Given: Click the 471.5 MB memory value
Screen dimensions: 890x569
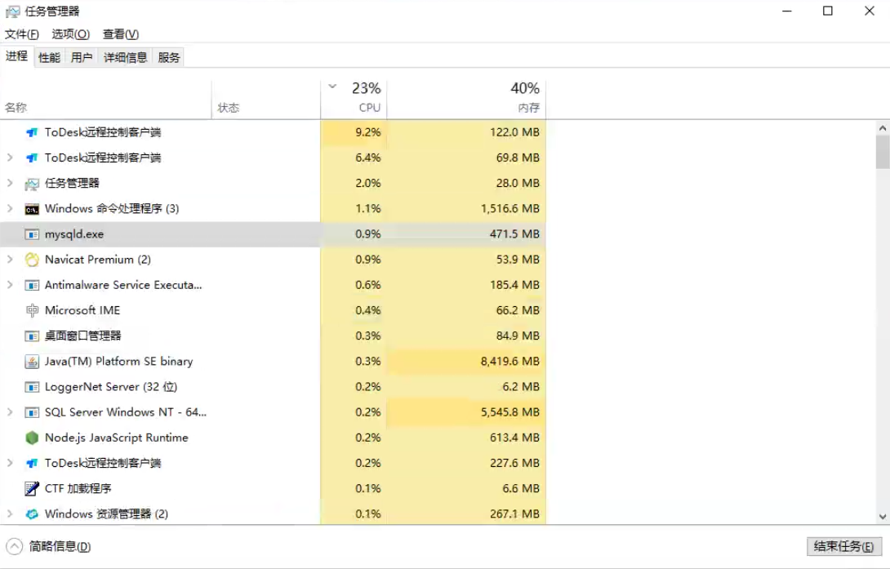Looking at the screenshot, I should click(x=514, y=234).
